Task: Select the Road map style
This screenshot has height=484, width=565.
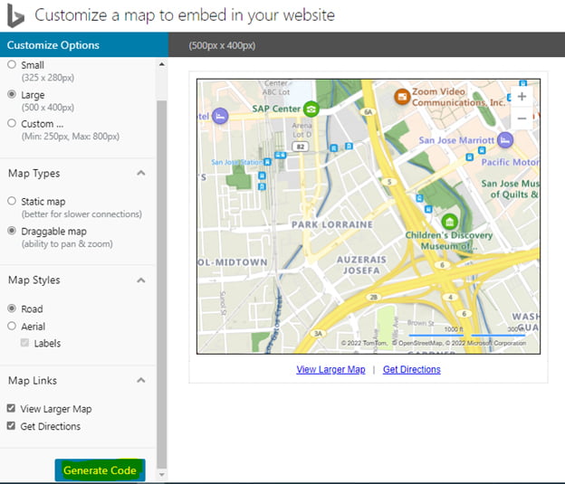Action: pyautogui.click(x=12, y=308)
